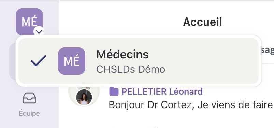Click the CHSLDs Démo subtitle
The width and height of the screenshot is (274, 128).
pos(131,69)
